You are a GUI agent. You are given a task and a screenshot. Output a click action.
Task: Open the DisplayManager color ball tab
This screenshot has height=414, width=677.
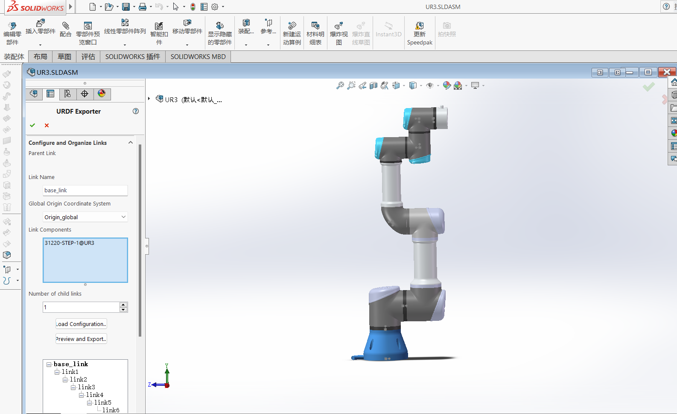102,94
